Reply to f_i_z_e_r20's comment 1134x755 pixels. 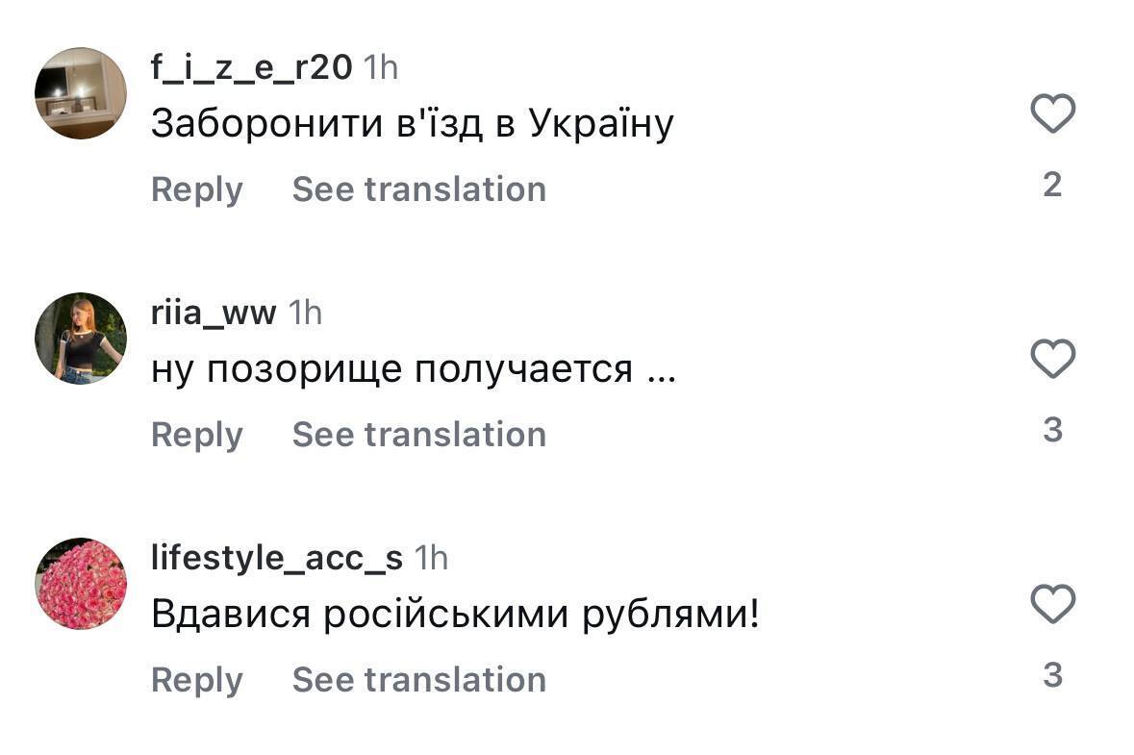[x=197, y=189]
